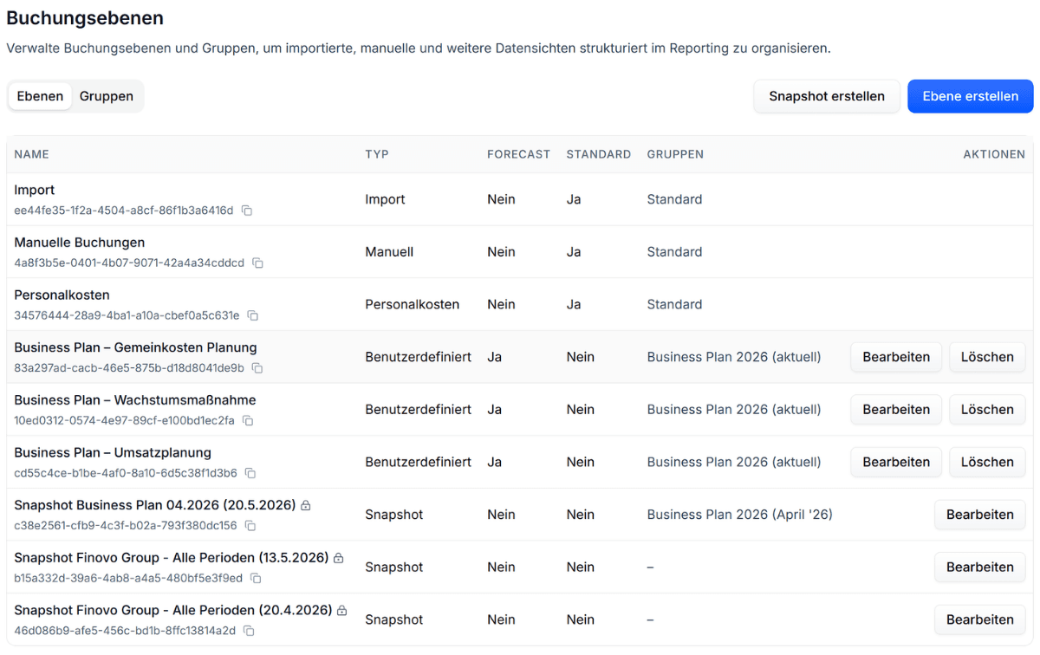The height and width of the screenshot is (655, 1040).
Task: Switch to the Ebenen tab
Action: [x=40, y=96]
